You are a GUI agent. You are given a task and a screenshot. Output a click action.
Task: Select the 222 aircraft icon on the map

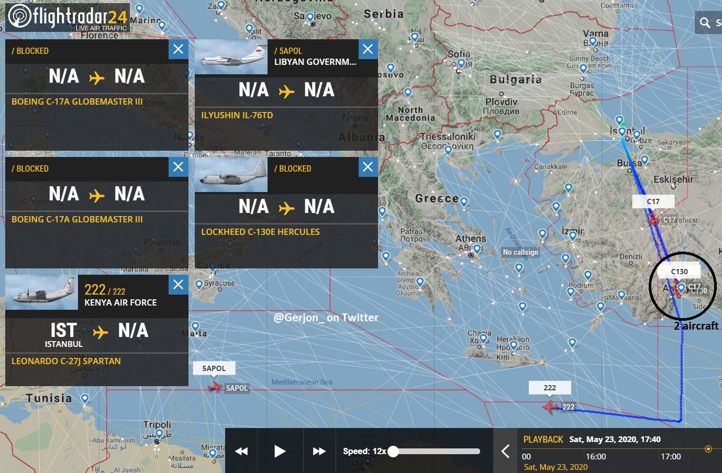[550, 407]
